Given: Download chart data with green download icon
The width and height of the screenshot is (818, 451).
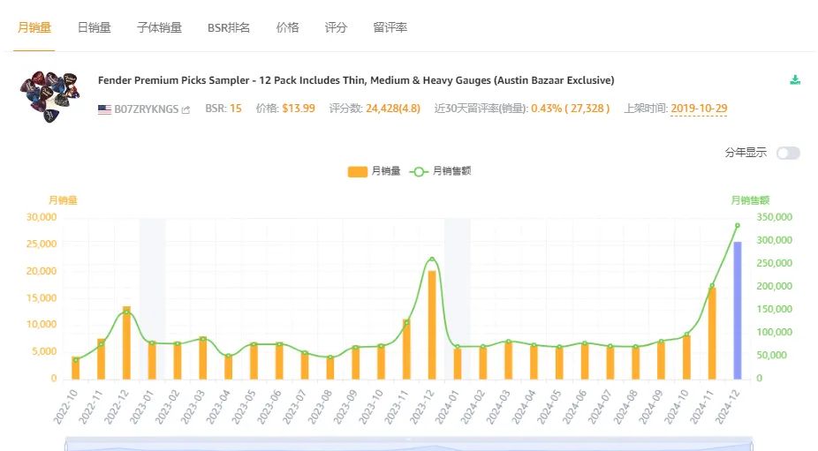Looking at the screenshot, I should tap(795, 79).
